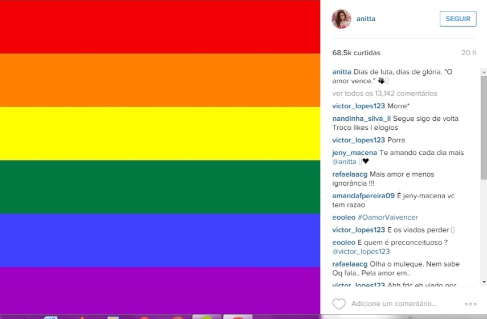Open the three-dot more options menu
Image resolution: width=487 pixels, height=319 pixels.
pos(470,304)
